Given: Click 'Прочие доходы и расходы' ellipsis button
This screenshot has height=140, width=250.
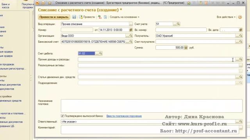Looking at the screenshot, I should [237, 59].
